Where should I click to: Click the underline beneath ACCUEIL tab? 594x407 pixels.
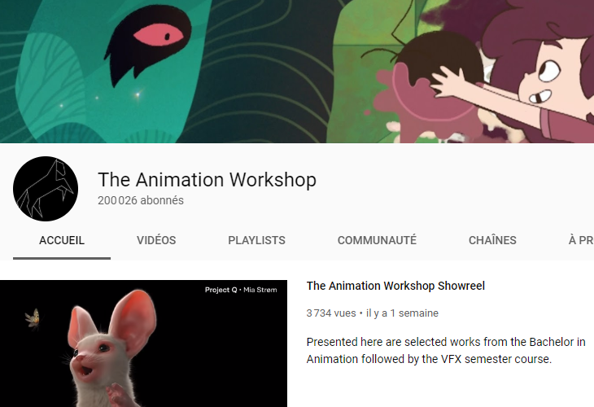click(62, 259)
